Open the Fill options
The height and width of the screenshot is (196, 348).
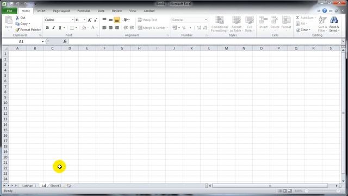click(x=301, y=23)
